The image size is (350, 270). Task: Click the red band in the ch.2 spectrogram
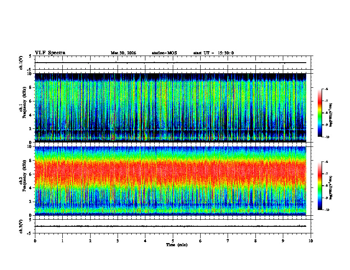pos(171,172)
